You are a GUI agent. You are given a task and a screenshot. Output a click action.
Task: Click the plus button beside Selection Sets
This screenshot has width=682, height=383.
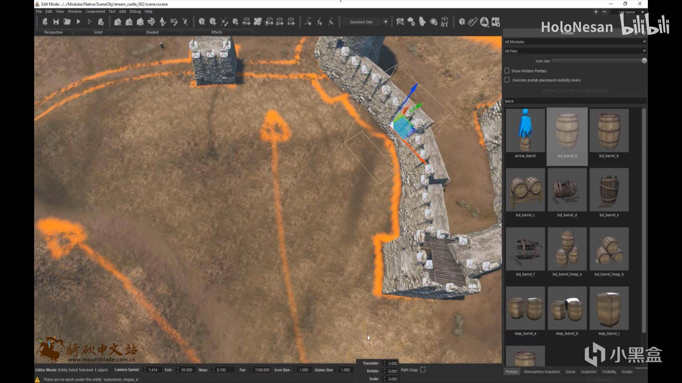(385, 22)
